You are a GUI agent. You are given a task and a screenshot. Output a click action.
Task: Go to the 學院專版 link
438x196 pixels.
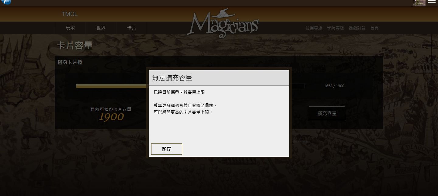tap(335, 28)
